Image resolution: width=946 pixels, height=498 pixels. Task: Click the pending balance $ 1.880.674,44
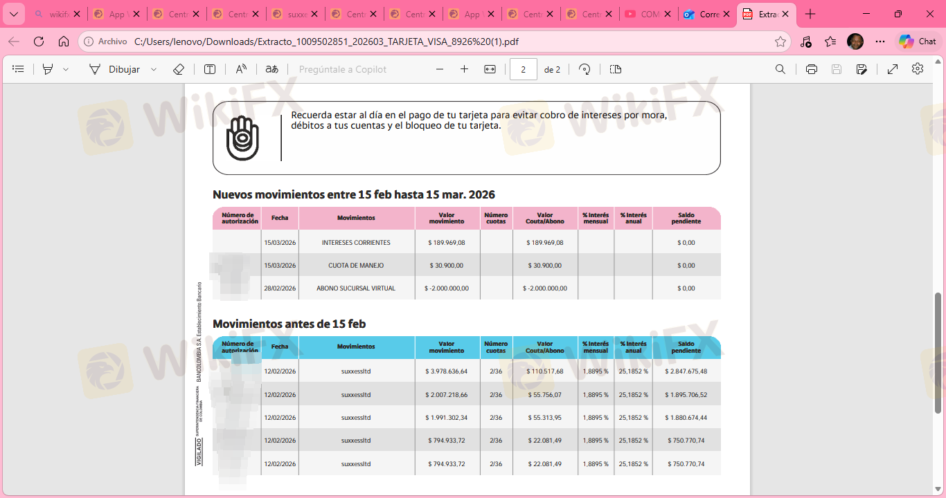(686, 418)
